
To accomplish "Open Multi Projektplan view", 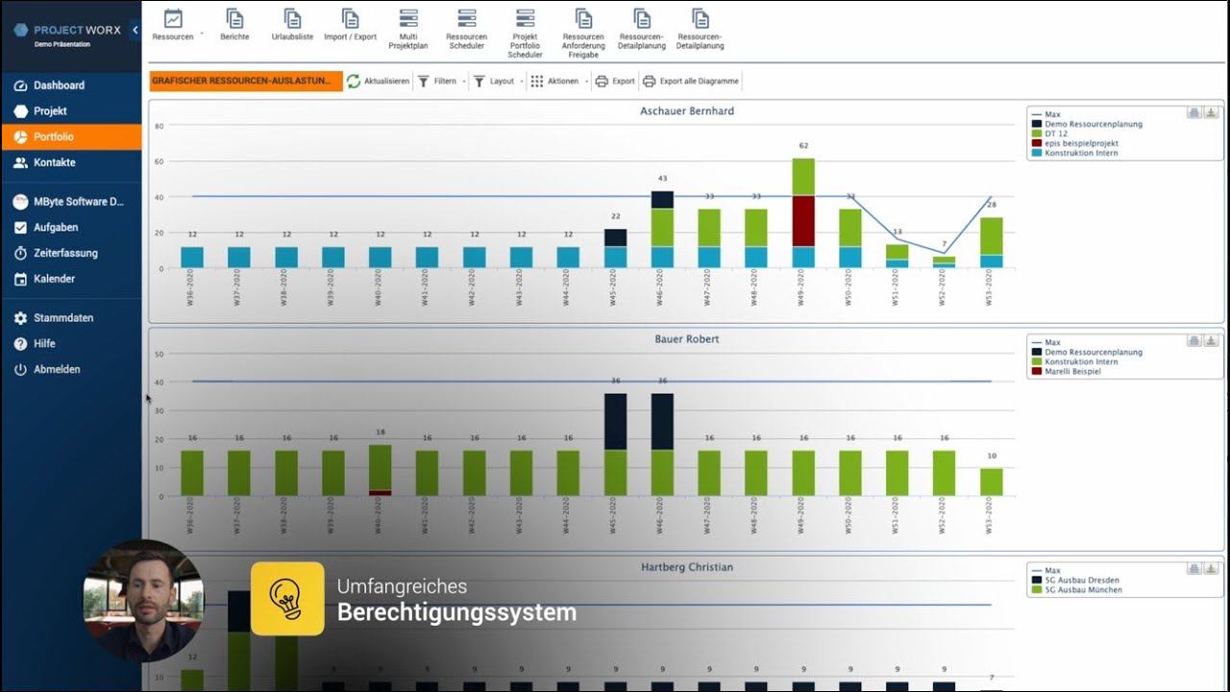I will click(408, 18).
